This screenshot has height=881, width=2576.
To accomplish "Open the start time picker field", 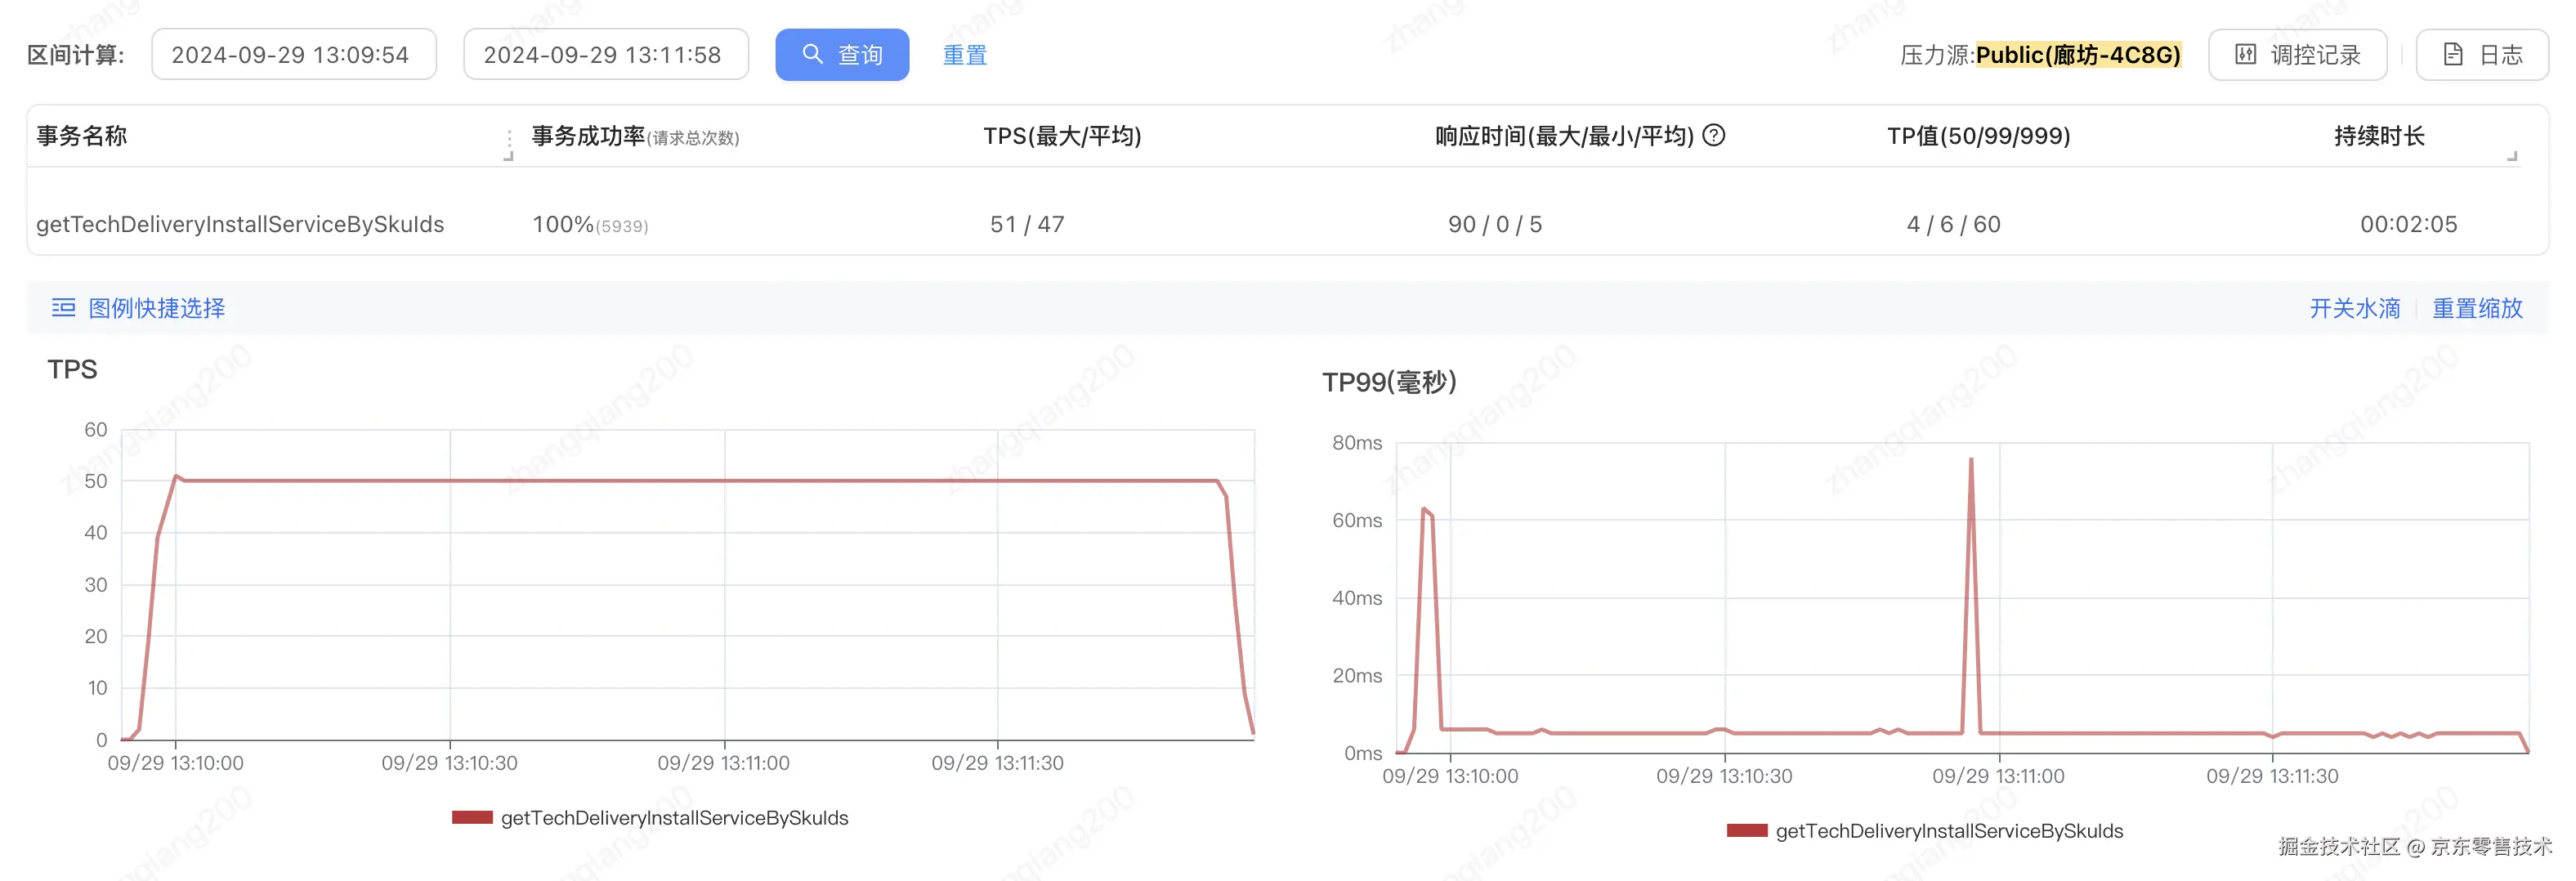I will coord(293,54).
